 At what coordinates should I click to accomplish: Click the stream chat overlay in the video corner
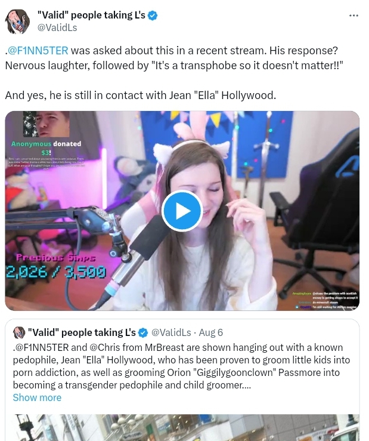(x=325, y=300)
